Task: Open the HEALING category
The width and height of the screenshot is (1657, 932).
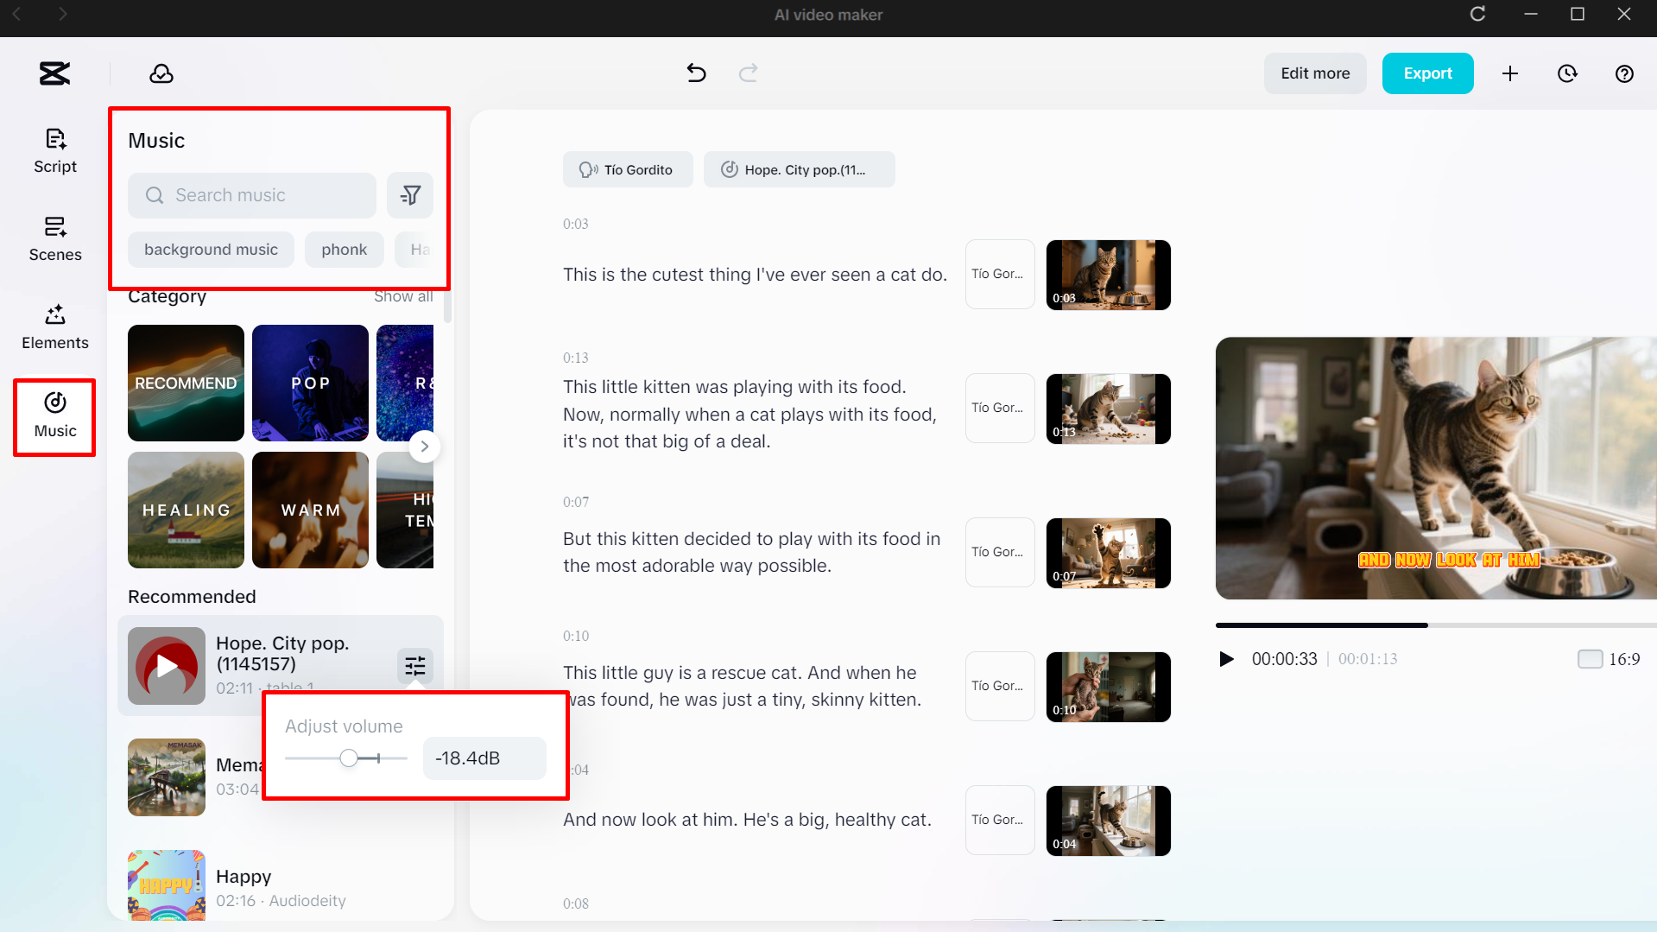Action: point(186,510)
